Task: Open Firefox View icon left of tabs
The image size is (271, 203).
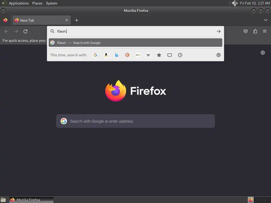Action: 5,20
